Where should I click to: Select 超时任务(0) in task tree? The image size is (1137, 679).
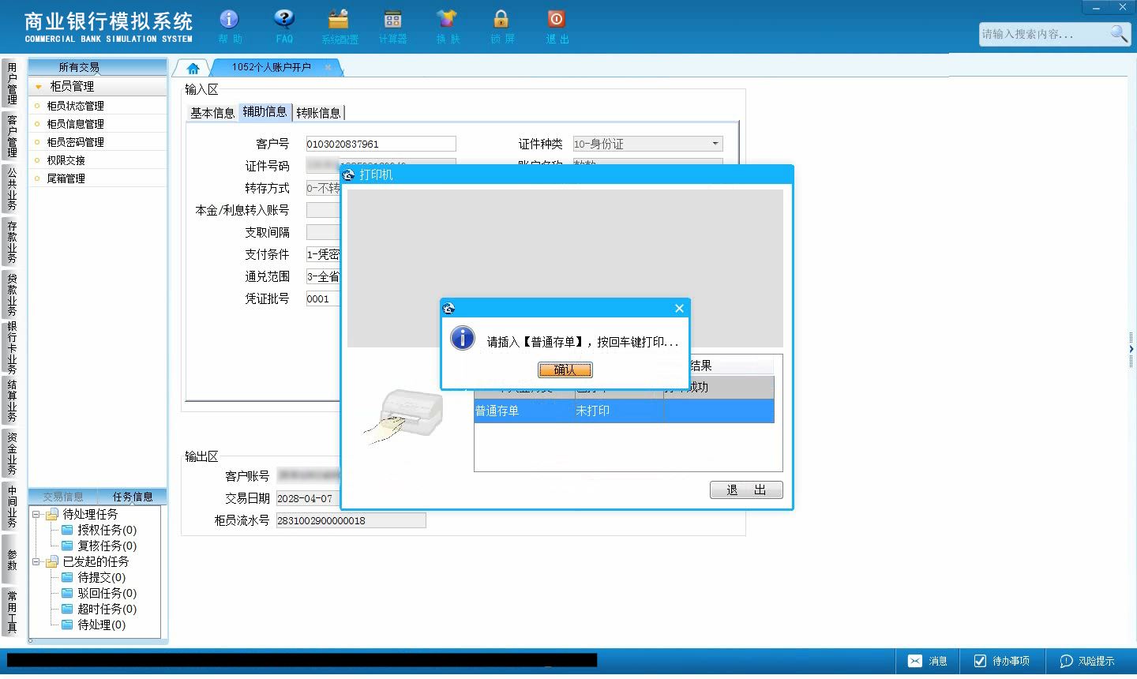(107, 610)
